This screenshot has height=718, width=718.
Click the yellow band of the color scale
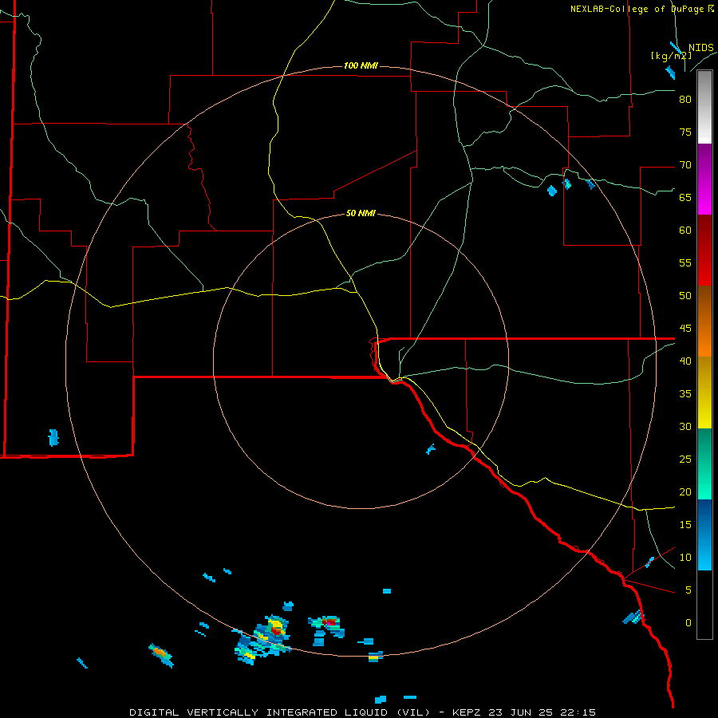[704, 393]
